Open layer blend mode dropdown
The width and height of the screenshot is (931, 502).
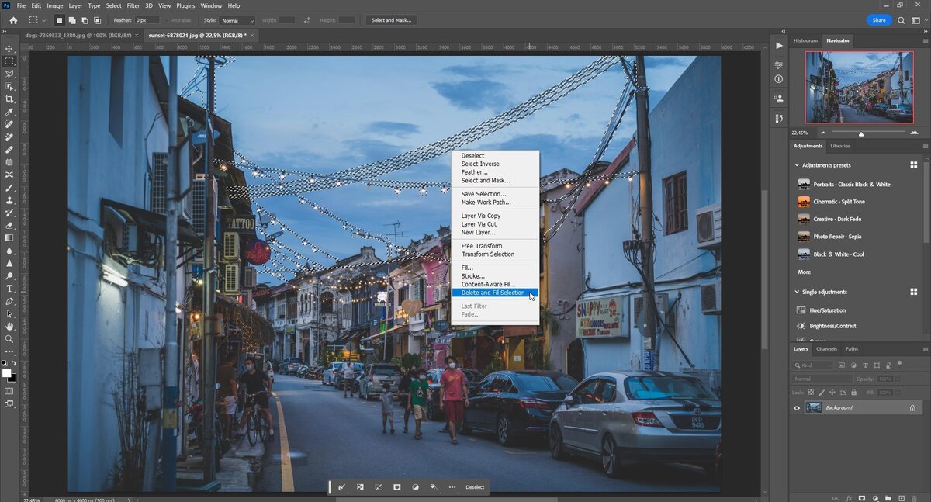pos(822,379)
